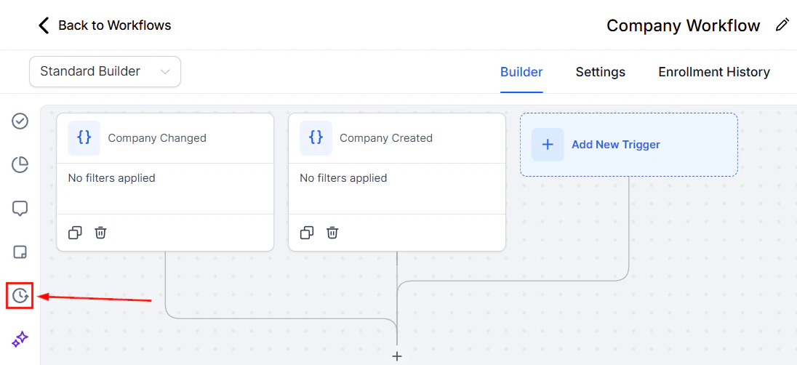Select the Company Changed trigger braces icon
Screen dimensions: 797x365
click(x=84, y=138)
